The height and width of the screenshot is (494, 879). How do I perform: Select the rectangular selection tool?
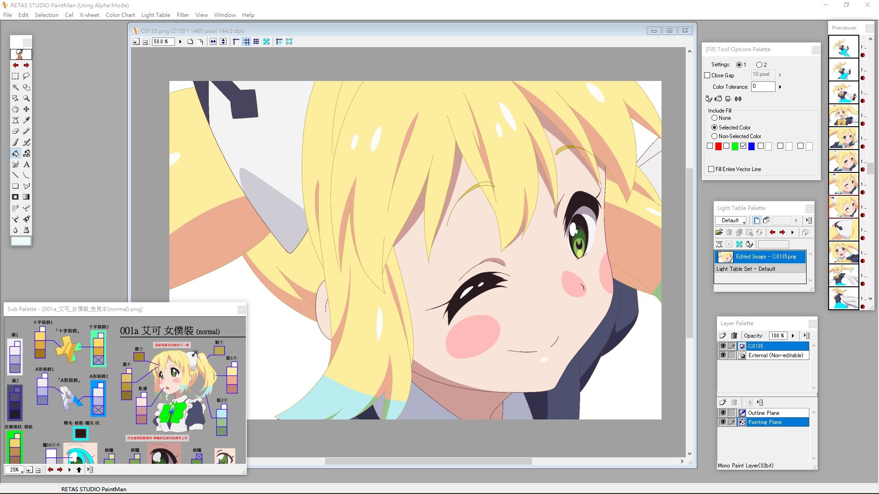15,76
